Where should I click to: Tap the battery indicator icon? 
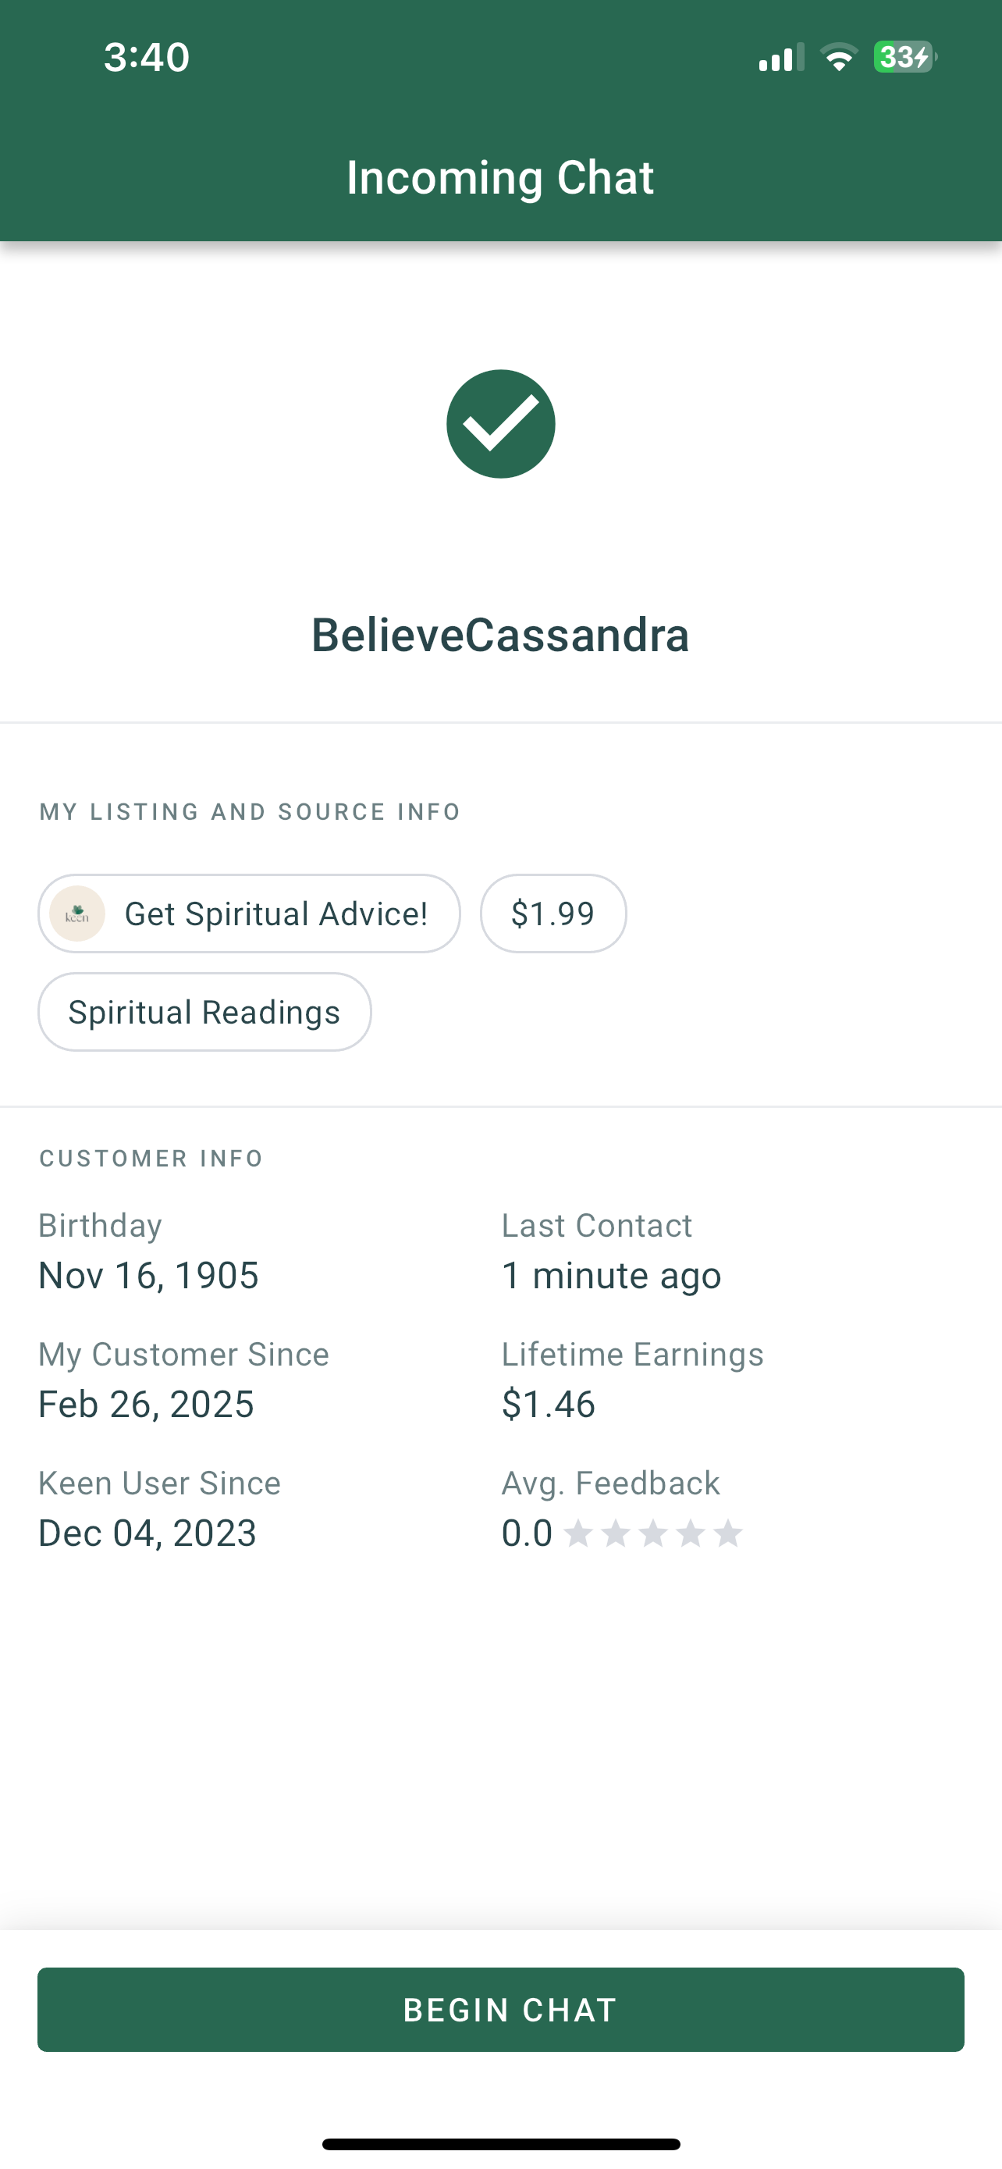(x=905, y=57)
